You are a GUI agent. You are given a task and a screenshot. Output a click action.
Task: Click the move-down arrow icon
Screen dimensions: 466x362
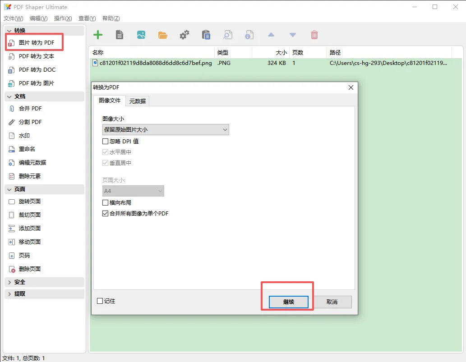293,35
